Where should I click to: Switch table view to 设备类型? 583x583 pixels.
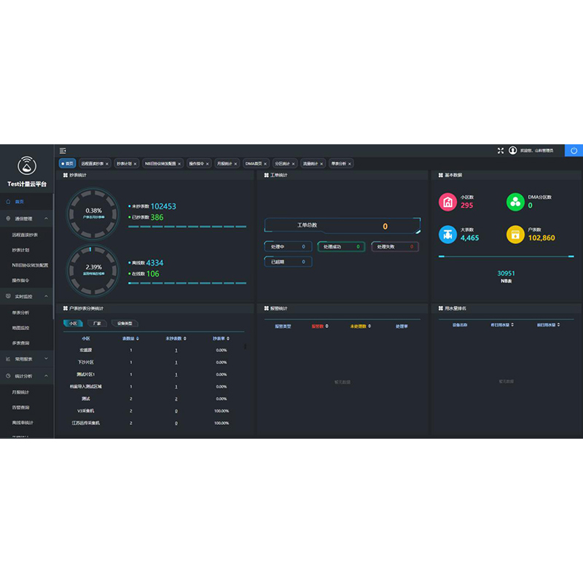(124, 323)
